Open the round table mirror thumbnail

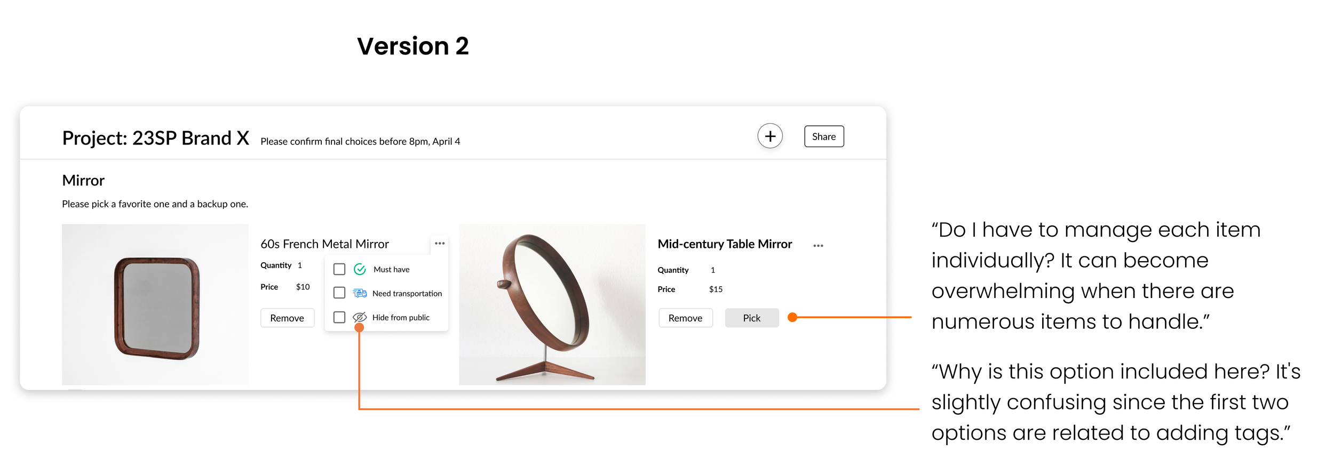(552, 304)
